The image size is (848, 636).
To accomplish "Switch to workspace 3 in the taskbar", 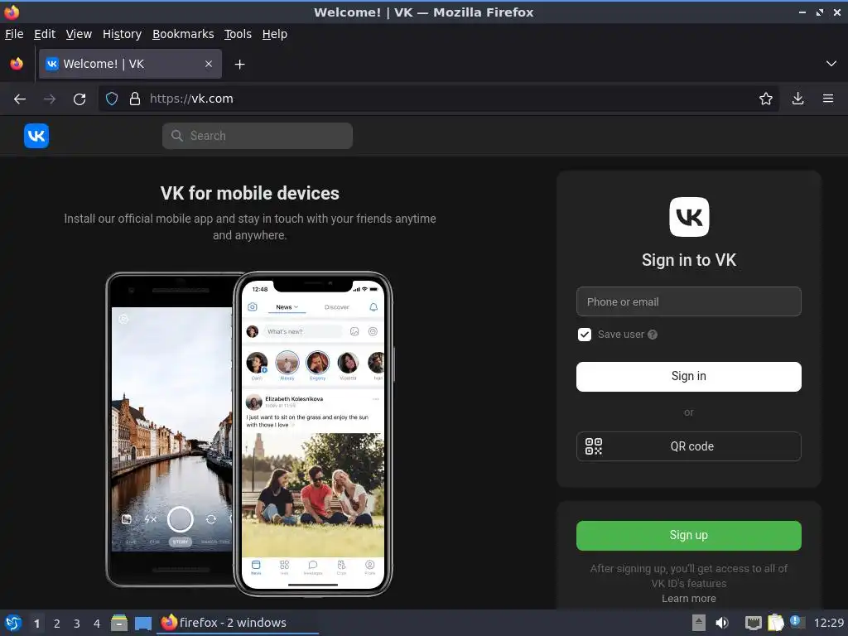I will tap(77, 624).
